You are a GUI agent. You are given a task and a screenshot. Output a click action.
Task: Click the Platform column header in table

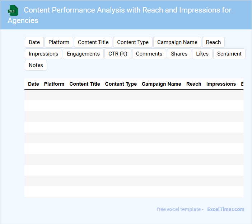54,84
